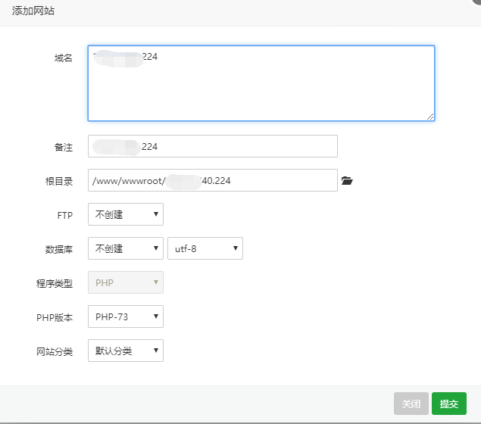The width and height of the screenshot is (481, 424).
Task: Focus the 根目录 root directory path field
Action: [x=212, y=181]
